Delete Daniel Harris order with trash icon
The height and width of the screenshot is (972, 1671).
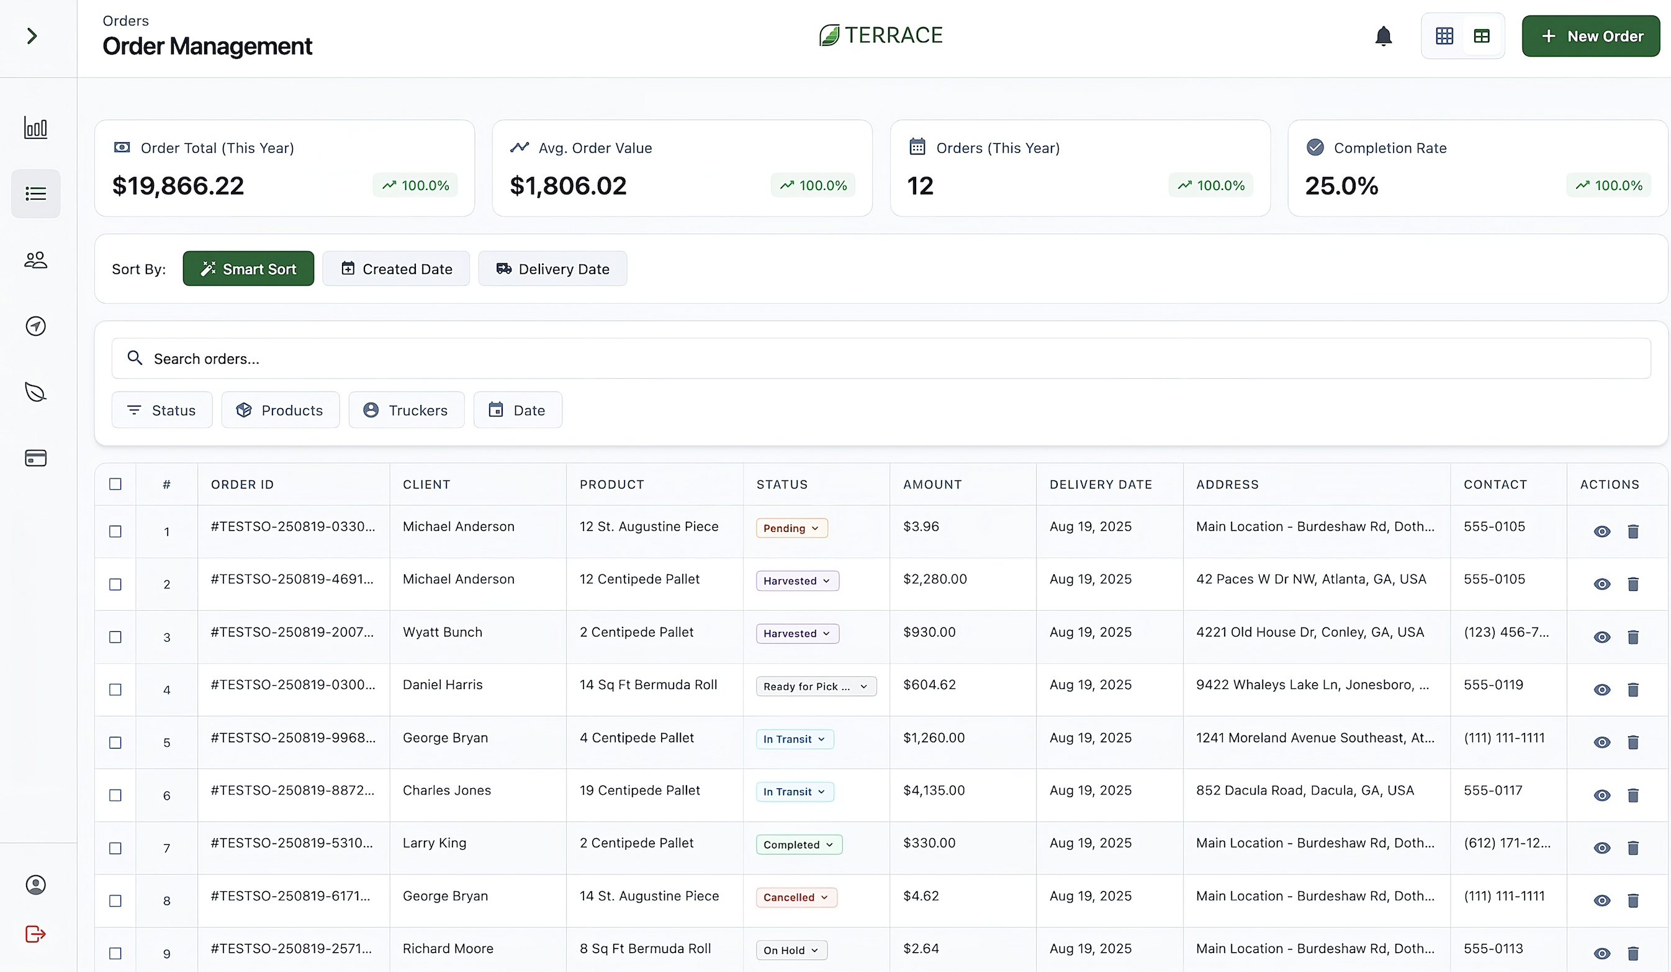[x=1633, y=690]
